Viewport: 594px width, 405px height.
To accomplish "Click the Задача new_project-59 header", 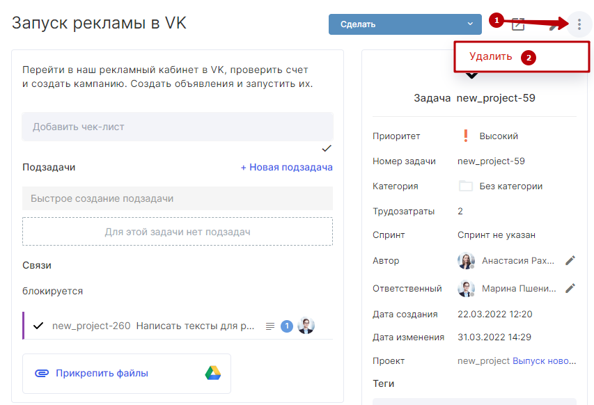I will [x=474, y=98].
